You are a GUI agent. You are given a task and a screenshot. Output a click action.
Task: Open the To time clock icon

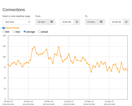coord(126,22)
